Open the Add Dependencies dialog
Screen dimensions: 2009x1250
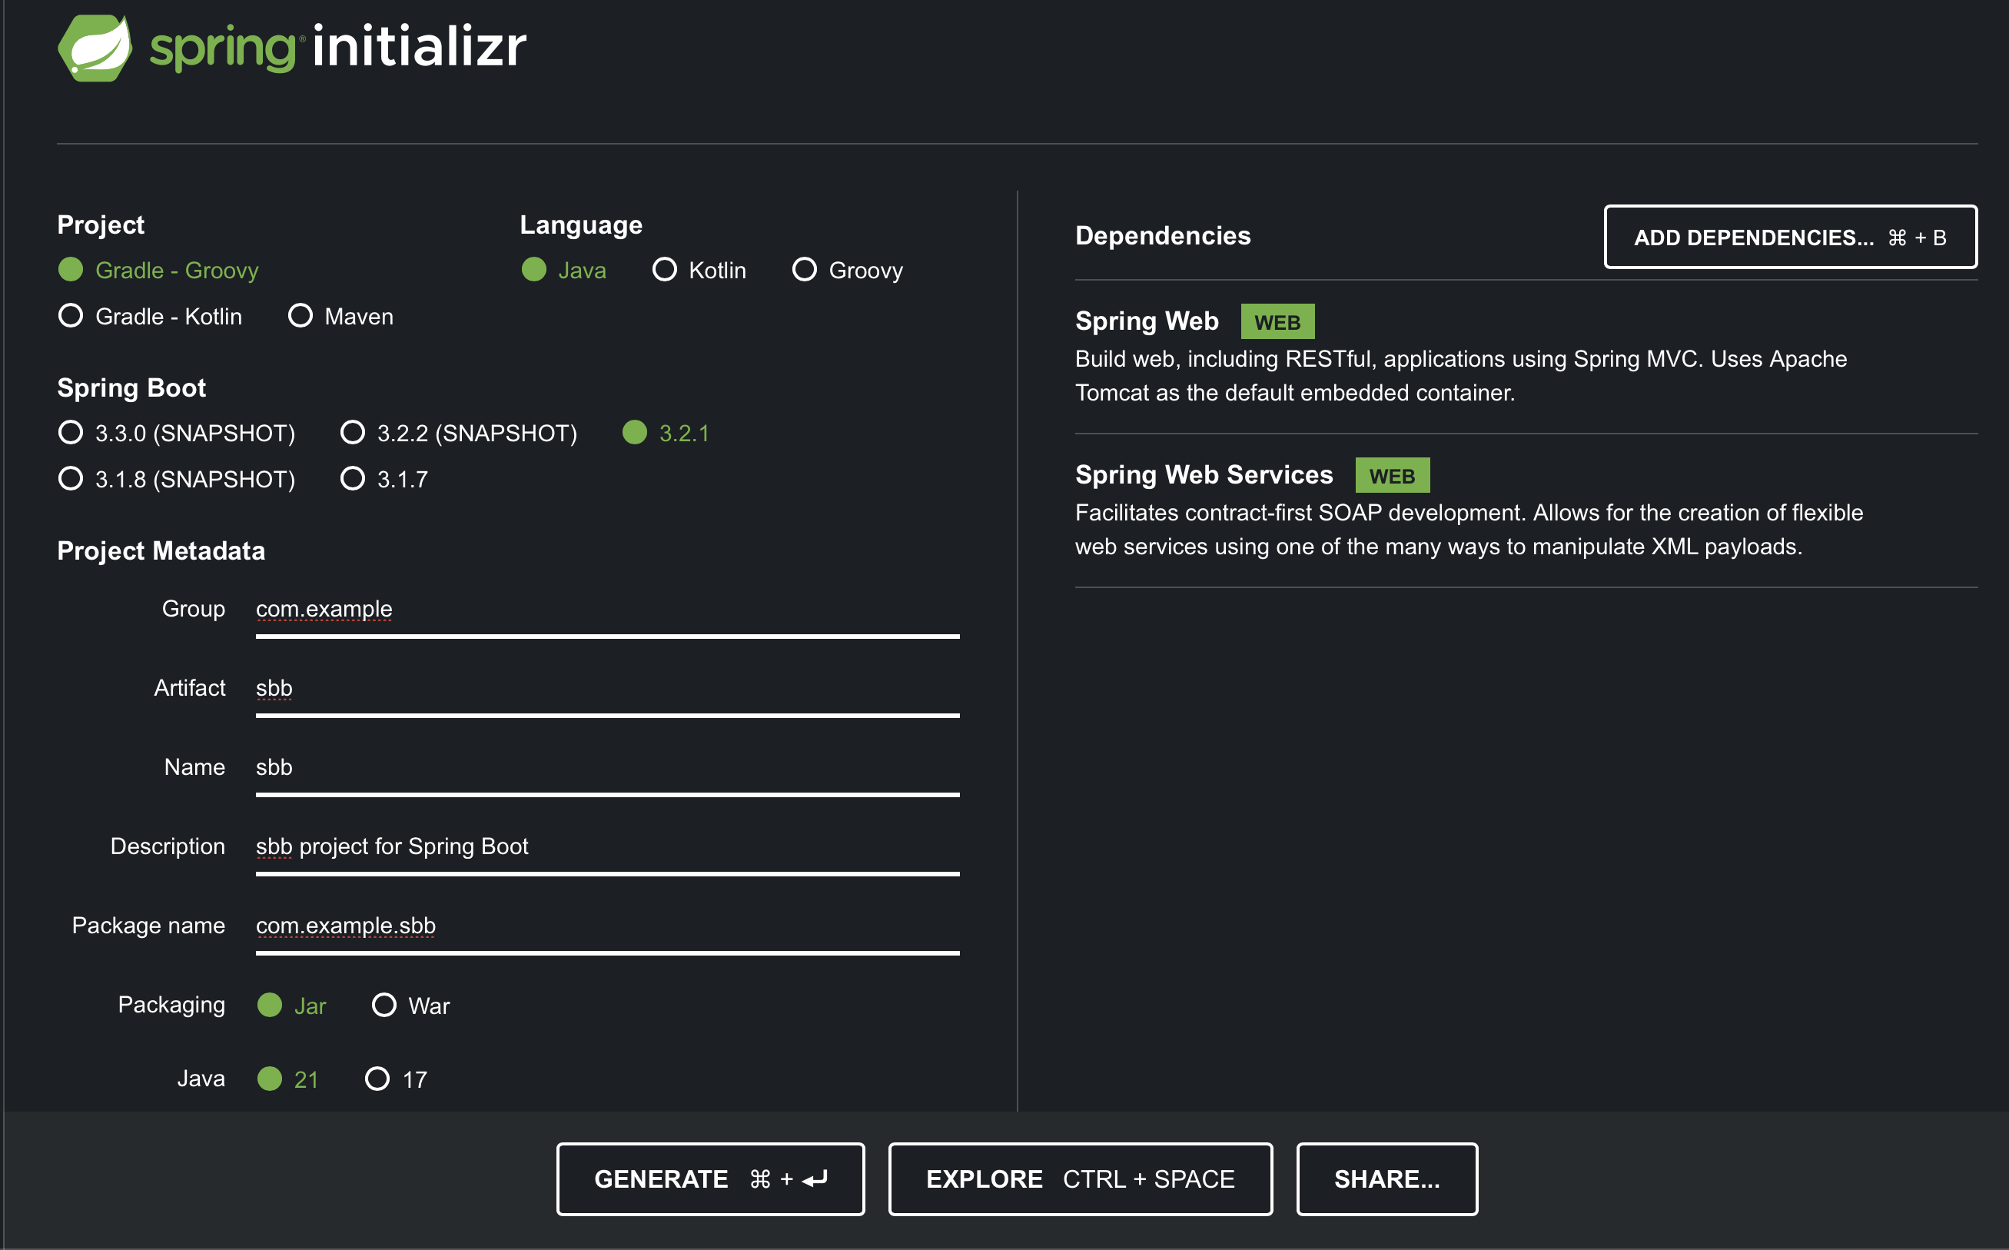(1790, 238)
